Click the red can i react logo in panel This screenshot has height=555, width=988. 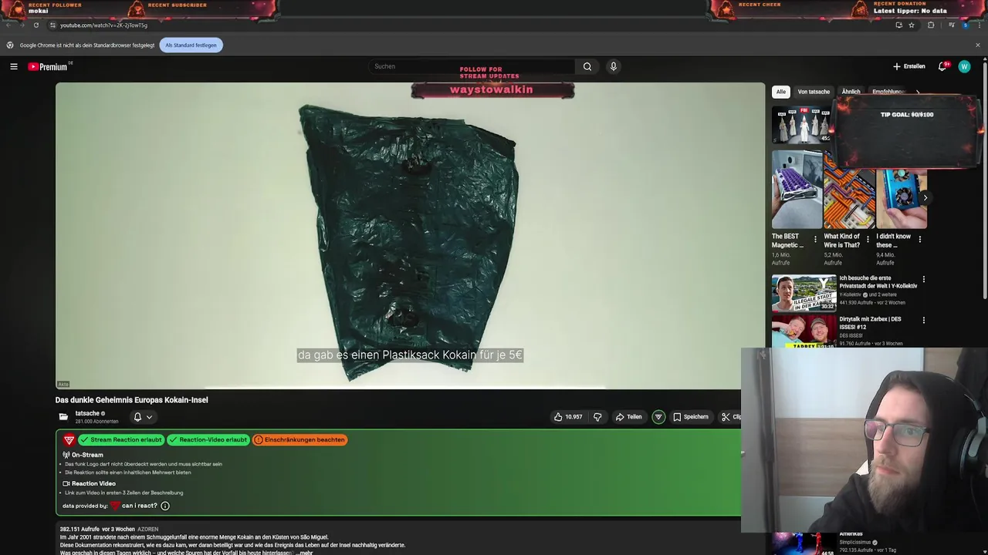pyautogui.click(x=69, y=440)
